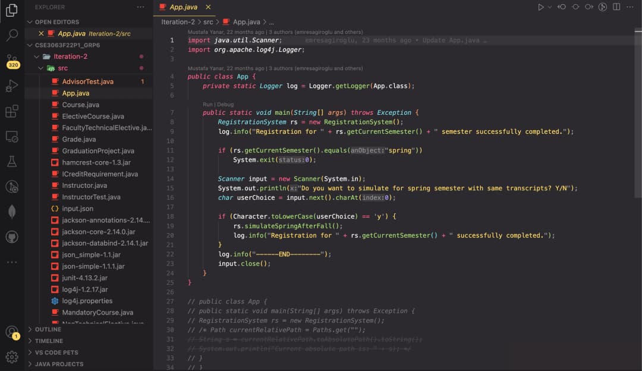Click the Split Editor icon in top right

(x=616, y=6)
